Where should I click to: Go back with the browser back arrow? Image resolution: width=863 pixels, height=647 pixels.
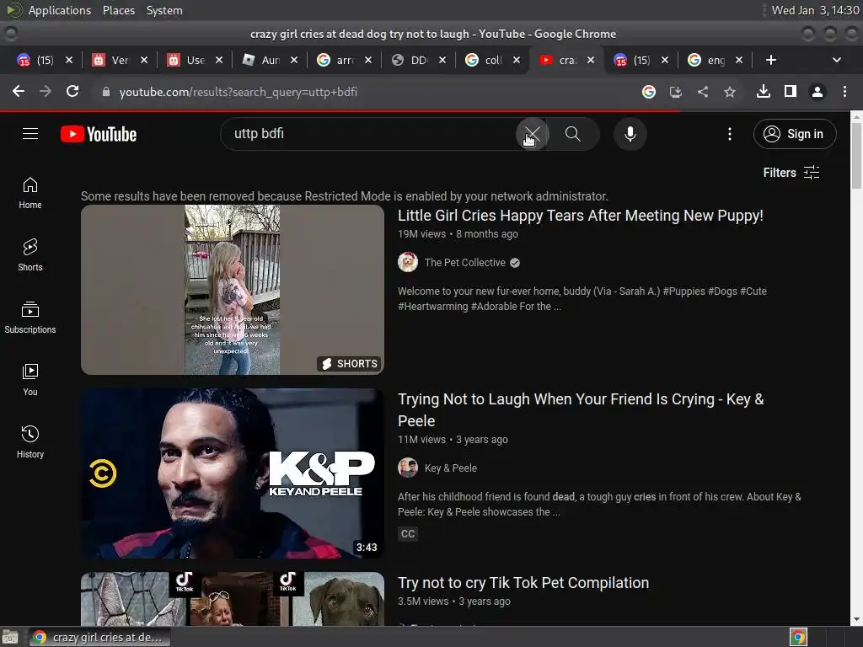19,91
